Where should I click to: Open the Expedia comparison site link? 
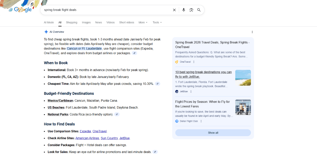tap(85, 131)
